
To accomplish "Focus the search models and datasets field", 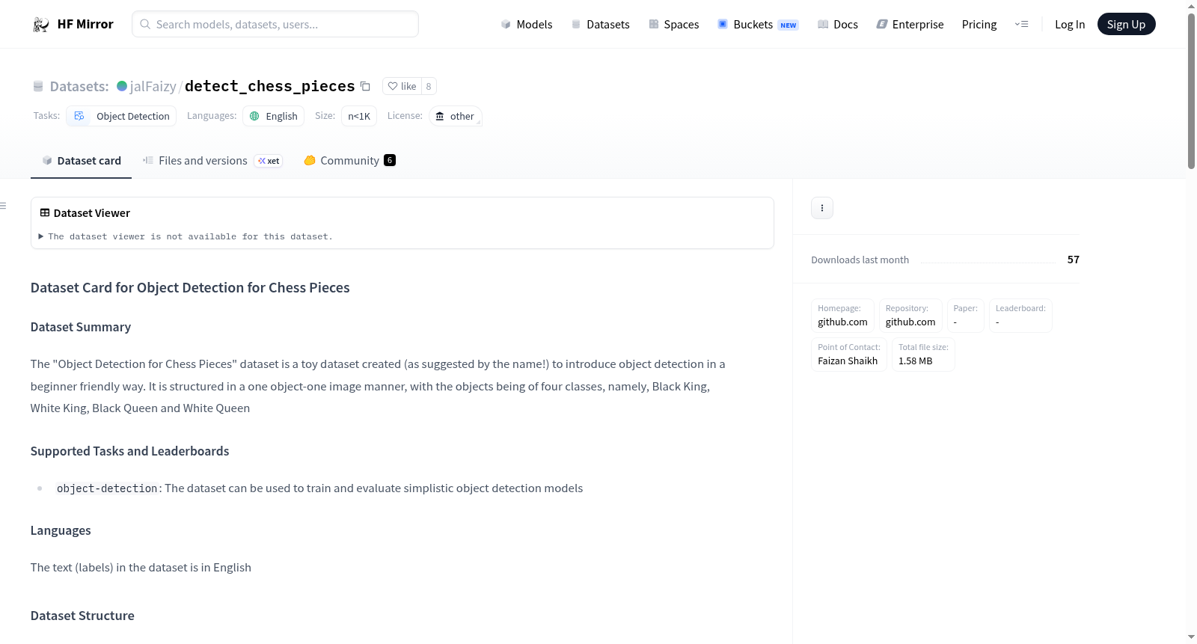I will pyautogui.click(x=275, y=24).
